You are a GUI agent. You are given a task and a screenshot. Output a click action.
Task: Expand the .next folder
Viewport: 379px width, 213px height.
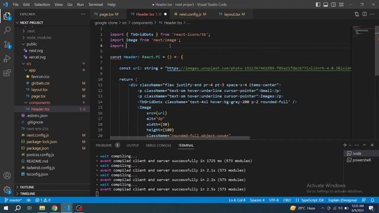click(x=52, y=31)
